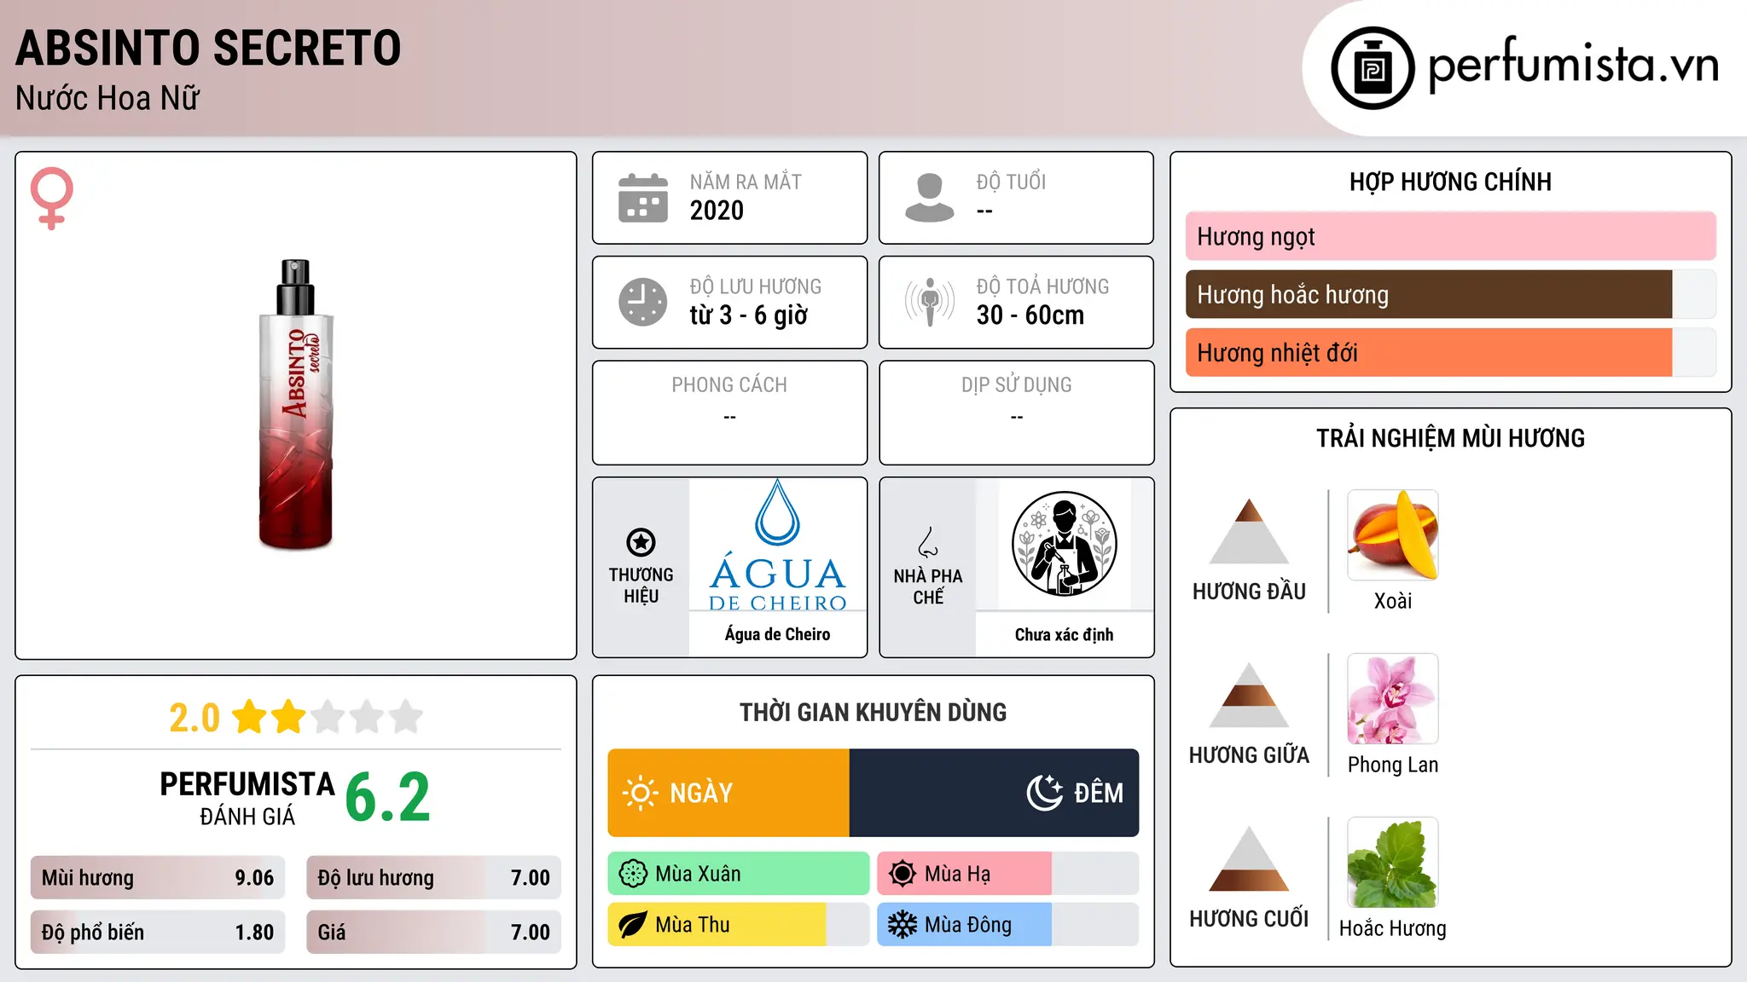Click the Água de Cheiro brand name
The image size is (1747, 982).
click(x=777, y=634)
